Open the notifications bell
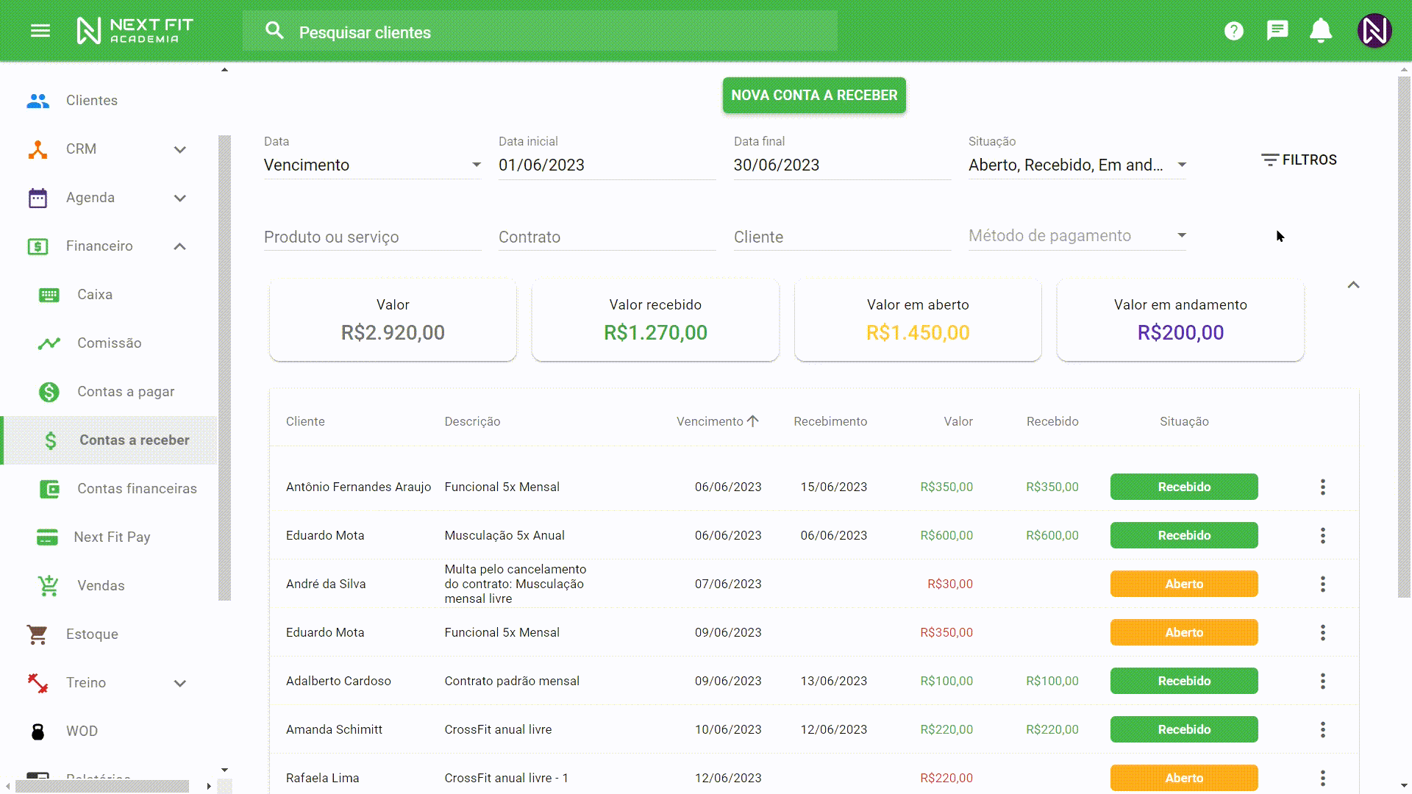Image resolution: width=1412 pixels, height=794 pixels. (1321, 31)
